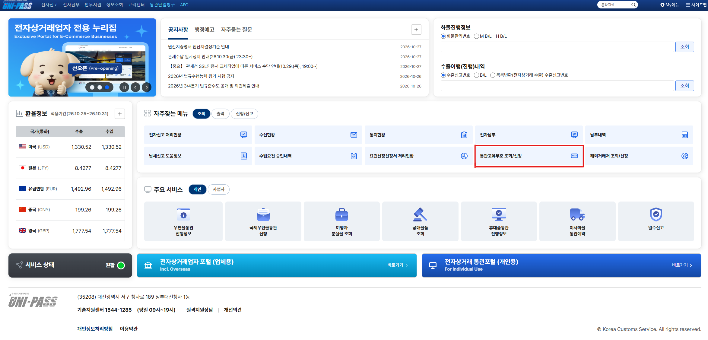The image size is (708, 340).
Task: Select the third banner slide dot
Action: tap(107, 87)
